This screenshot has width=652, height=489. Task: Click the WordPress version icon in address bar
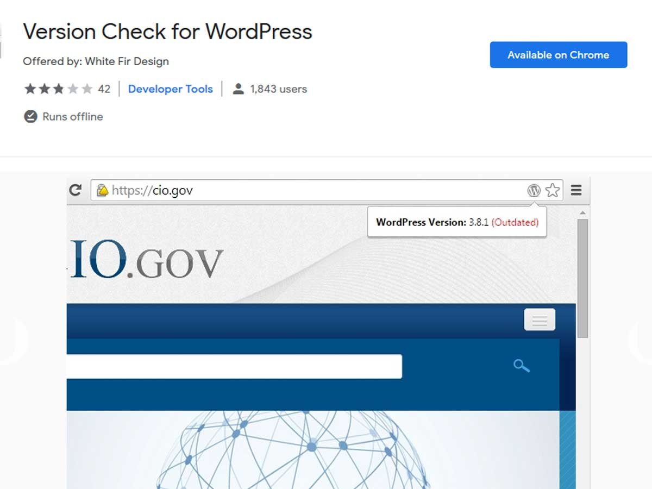click(534, 190)
